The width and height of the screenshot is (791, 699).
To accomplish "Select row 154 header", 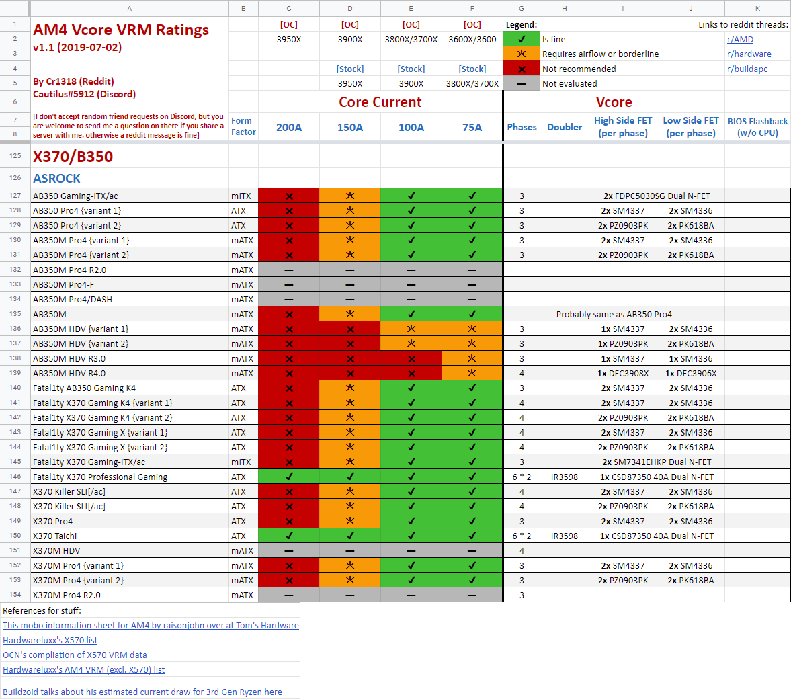I will coord(15,595).
